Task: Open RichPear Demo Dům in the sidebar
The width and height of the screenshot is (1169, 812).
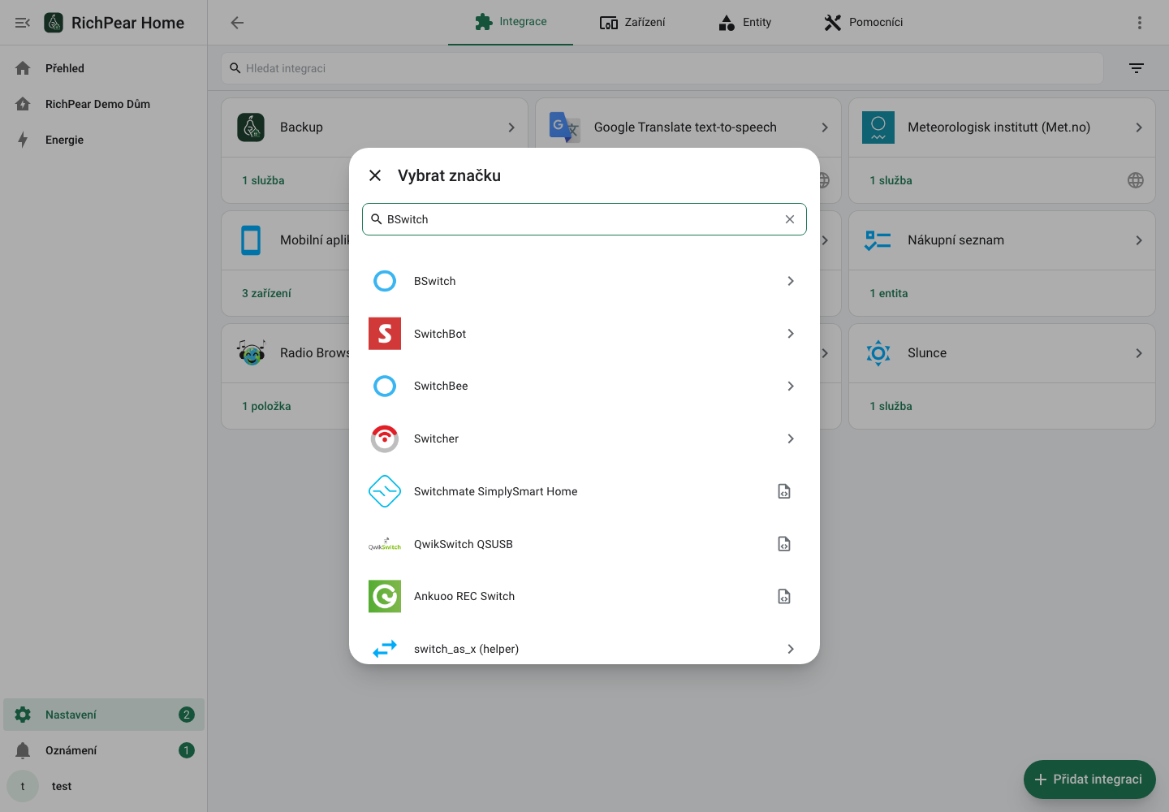Action: 104,104
